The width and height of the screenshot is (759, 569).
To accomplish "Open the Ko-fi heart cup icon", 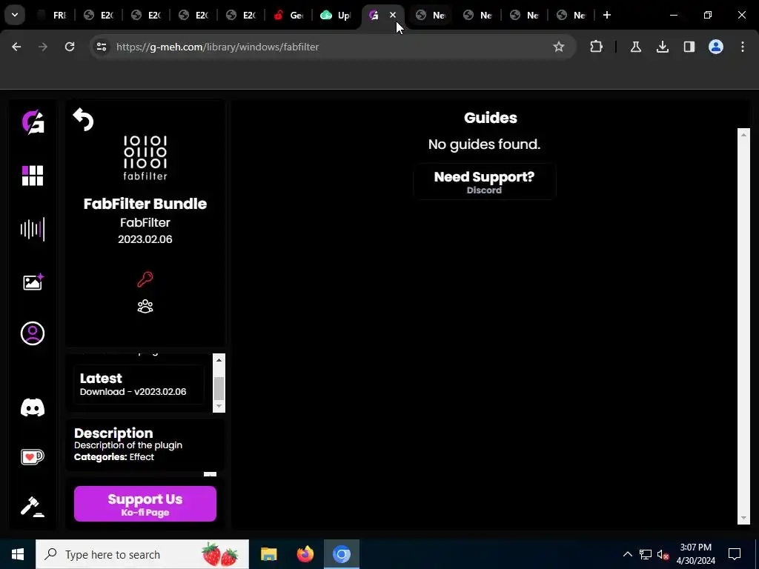I will point(33,456).
